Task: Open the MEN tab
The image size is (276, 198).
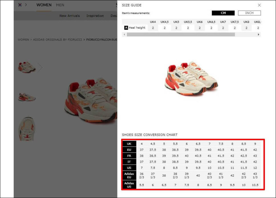Action: [60, 5]
